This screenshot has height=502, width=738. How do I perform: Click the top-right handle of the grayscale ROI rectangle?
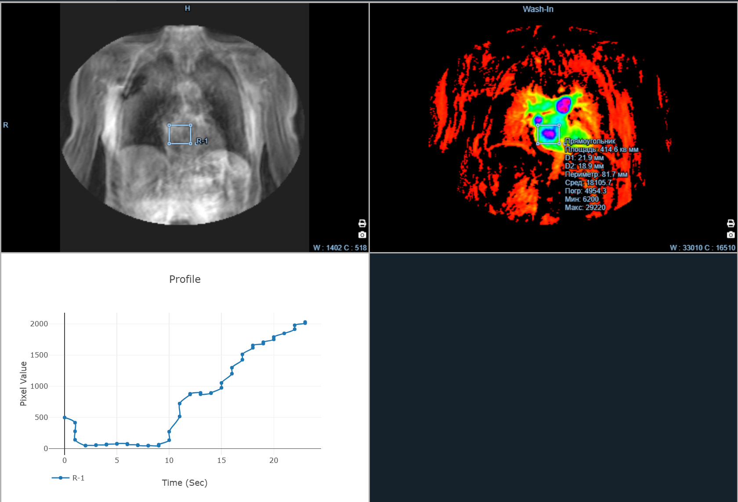(191, 125)
